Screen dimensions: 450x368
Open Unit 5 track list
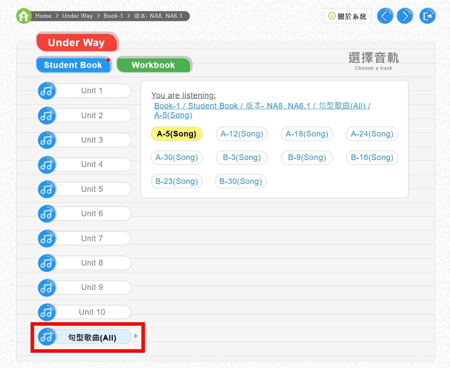click(92, 189)
